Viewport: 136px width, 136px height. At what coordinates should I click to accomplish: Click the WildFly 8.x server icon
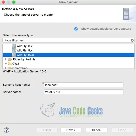pyautogui.click(x=14, y=46)
